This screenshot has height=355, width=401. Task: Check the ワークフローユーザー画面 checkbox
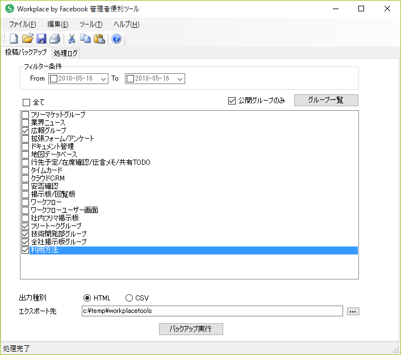[x=25, y=210]
